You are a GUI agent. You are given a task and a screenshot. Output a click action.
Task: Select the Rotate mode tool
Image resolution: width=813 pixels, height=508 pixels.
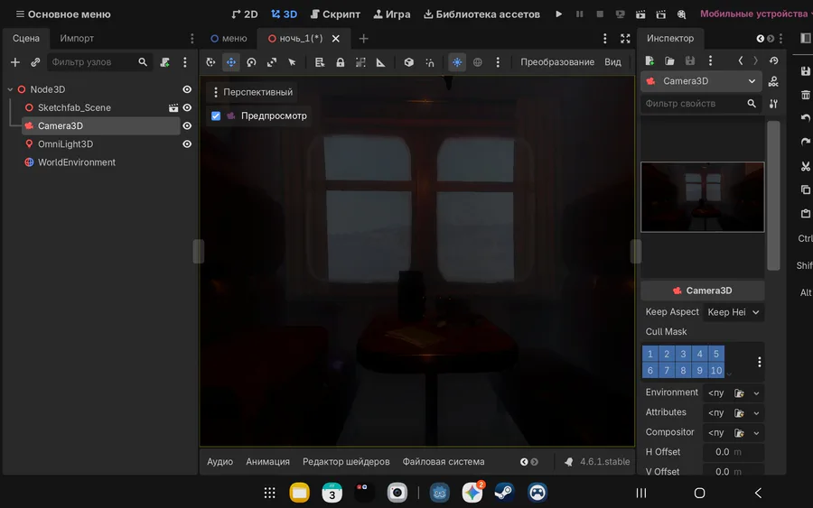tap(251, 62)
